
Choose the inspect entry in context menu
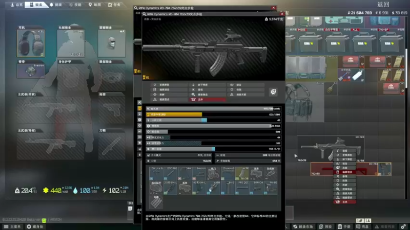(x=344, y=151)
